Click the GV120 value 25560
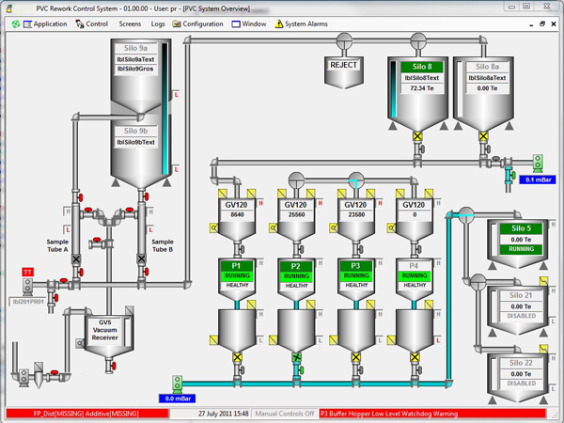Image resolution: width=564 pixels, height=423 pixels. point(296,214)
